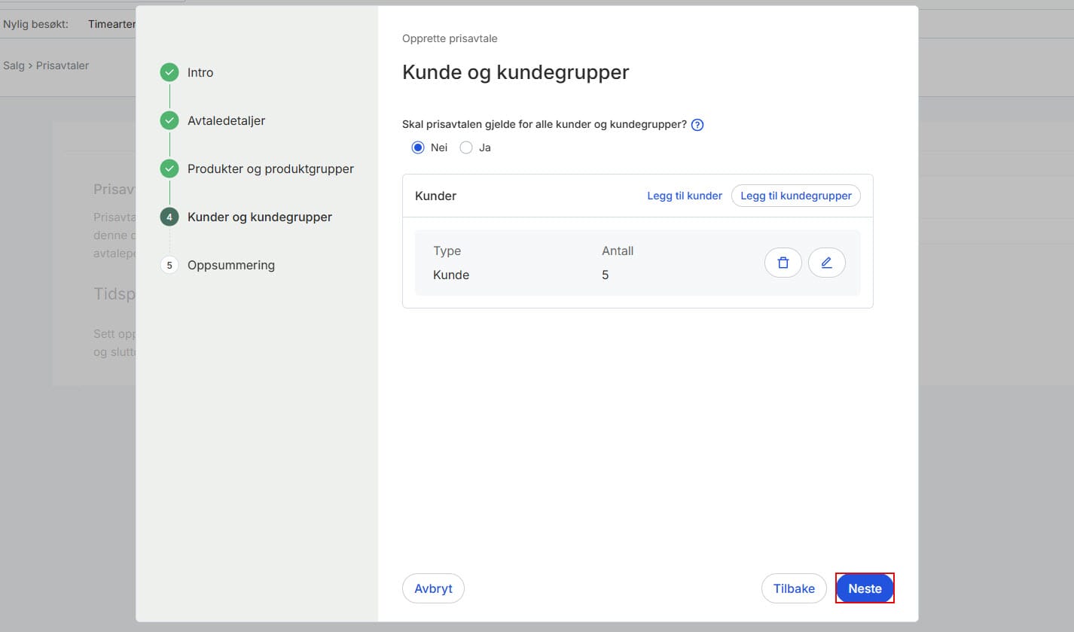
Task: Select the Nei radio button
Action: [417, 147]
